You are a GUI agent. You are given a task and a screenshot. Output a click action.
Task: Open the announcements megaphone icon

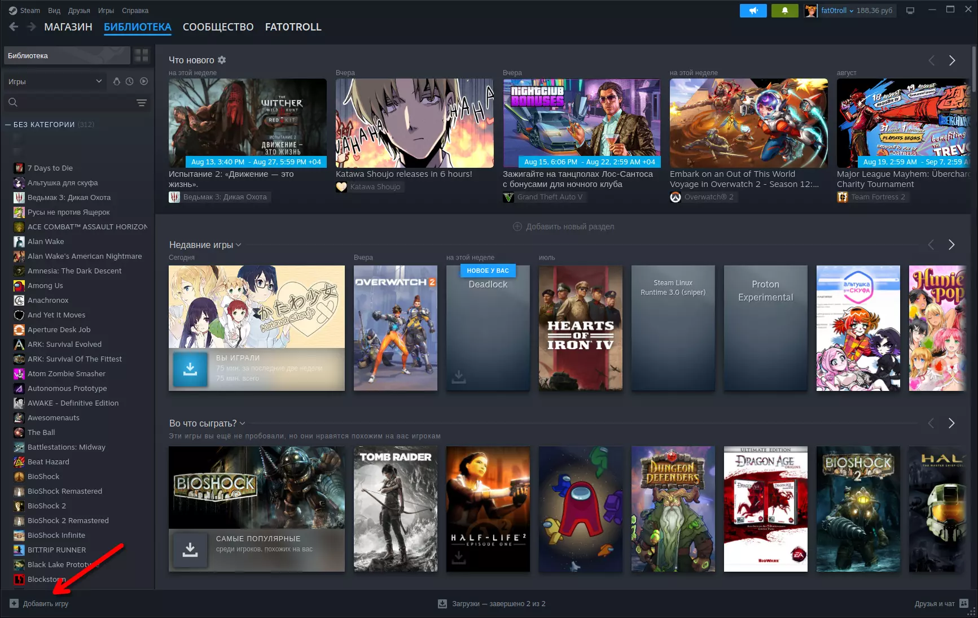coord(753,11)
